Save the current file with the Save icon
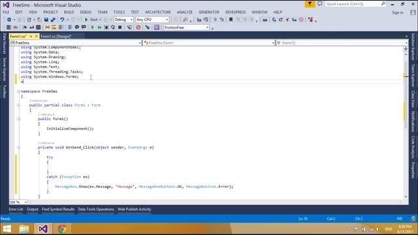Viewport: 418px width, 235px height. (46, 20)
